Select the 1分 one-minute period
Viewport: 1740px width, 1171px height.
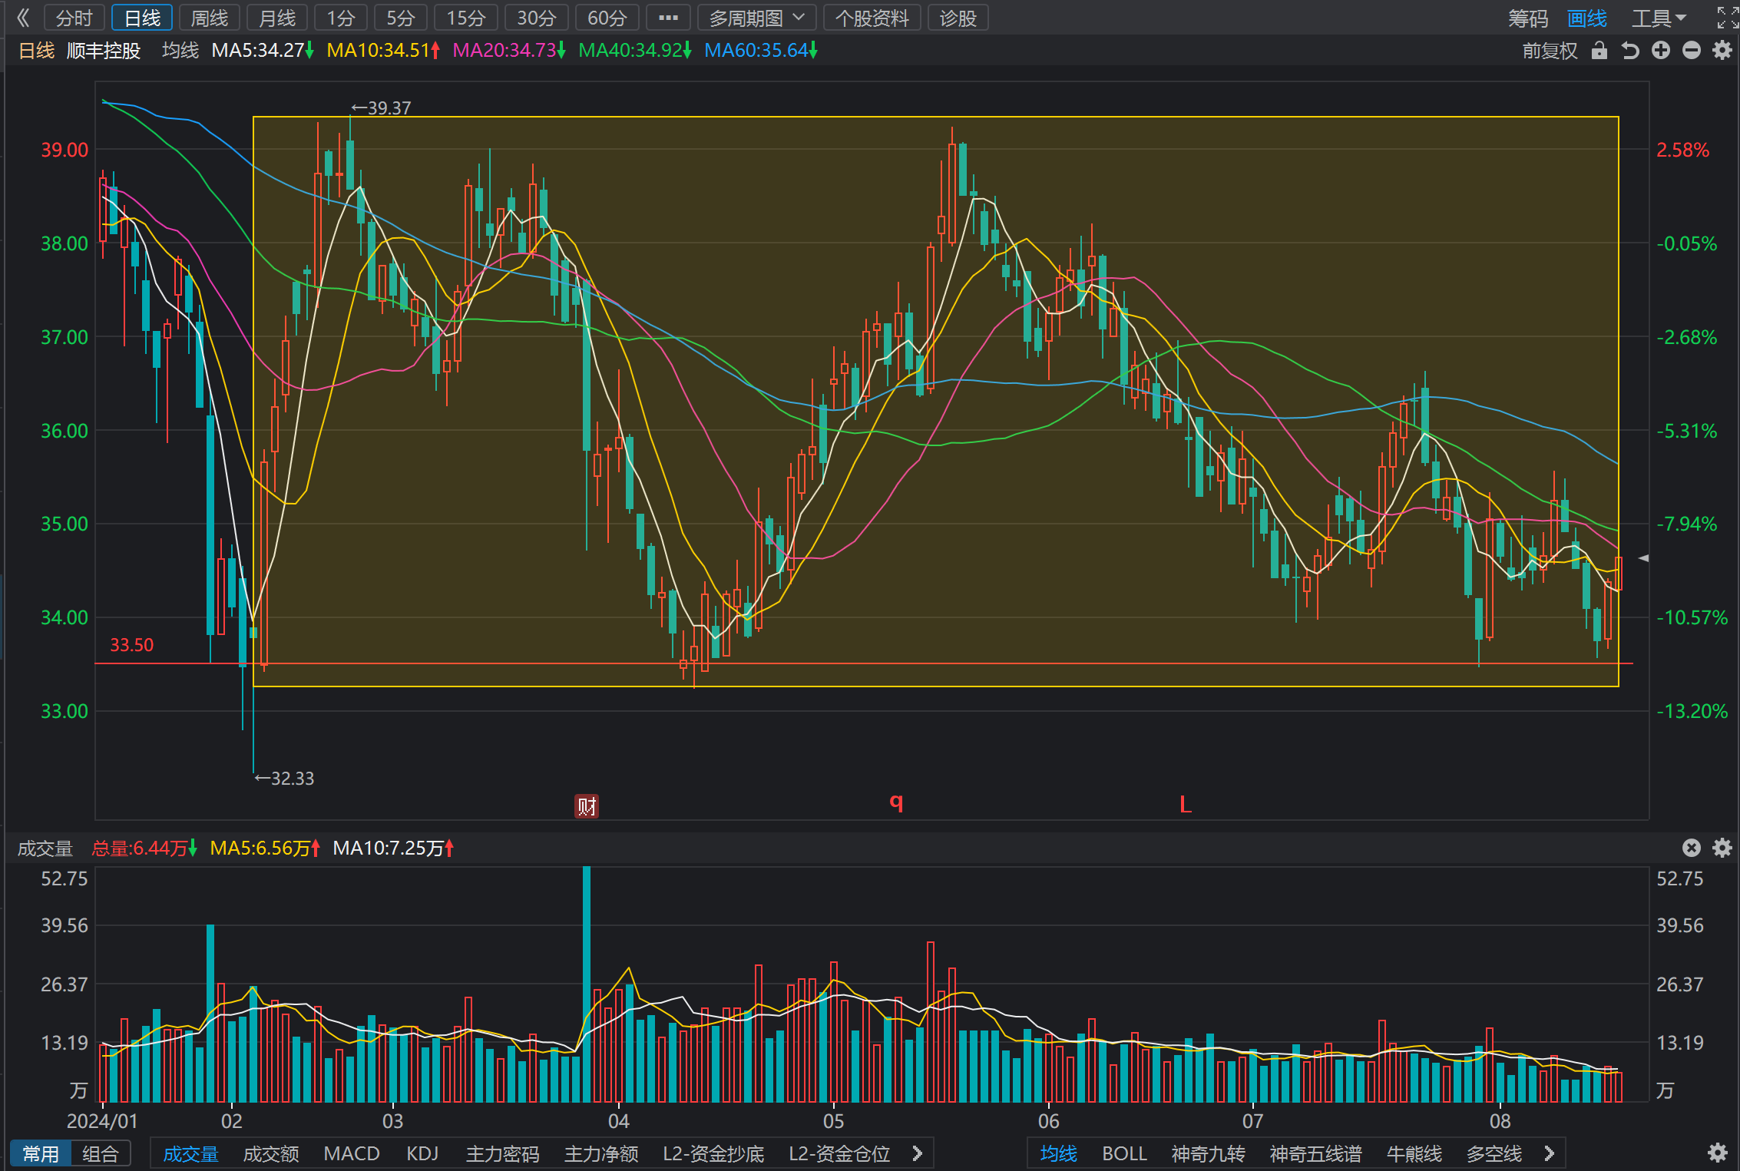point(341,18)
